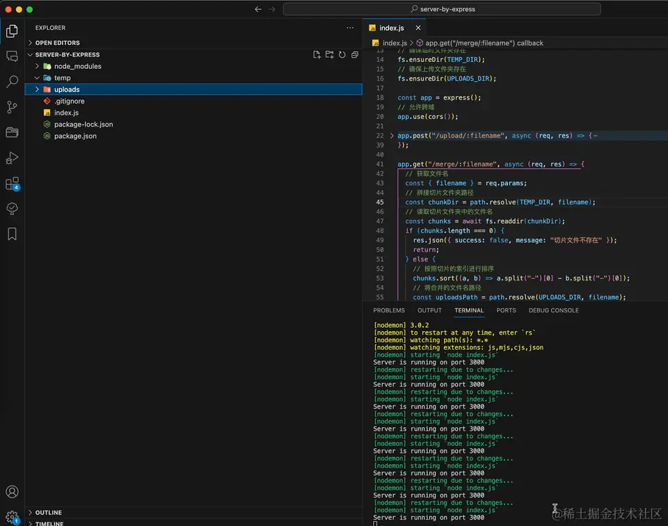Click the New File icon in explorer header
Screen dimensions: 668x526
tap(317, 54)
